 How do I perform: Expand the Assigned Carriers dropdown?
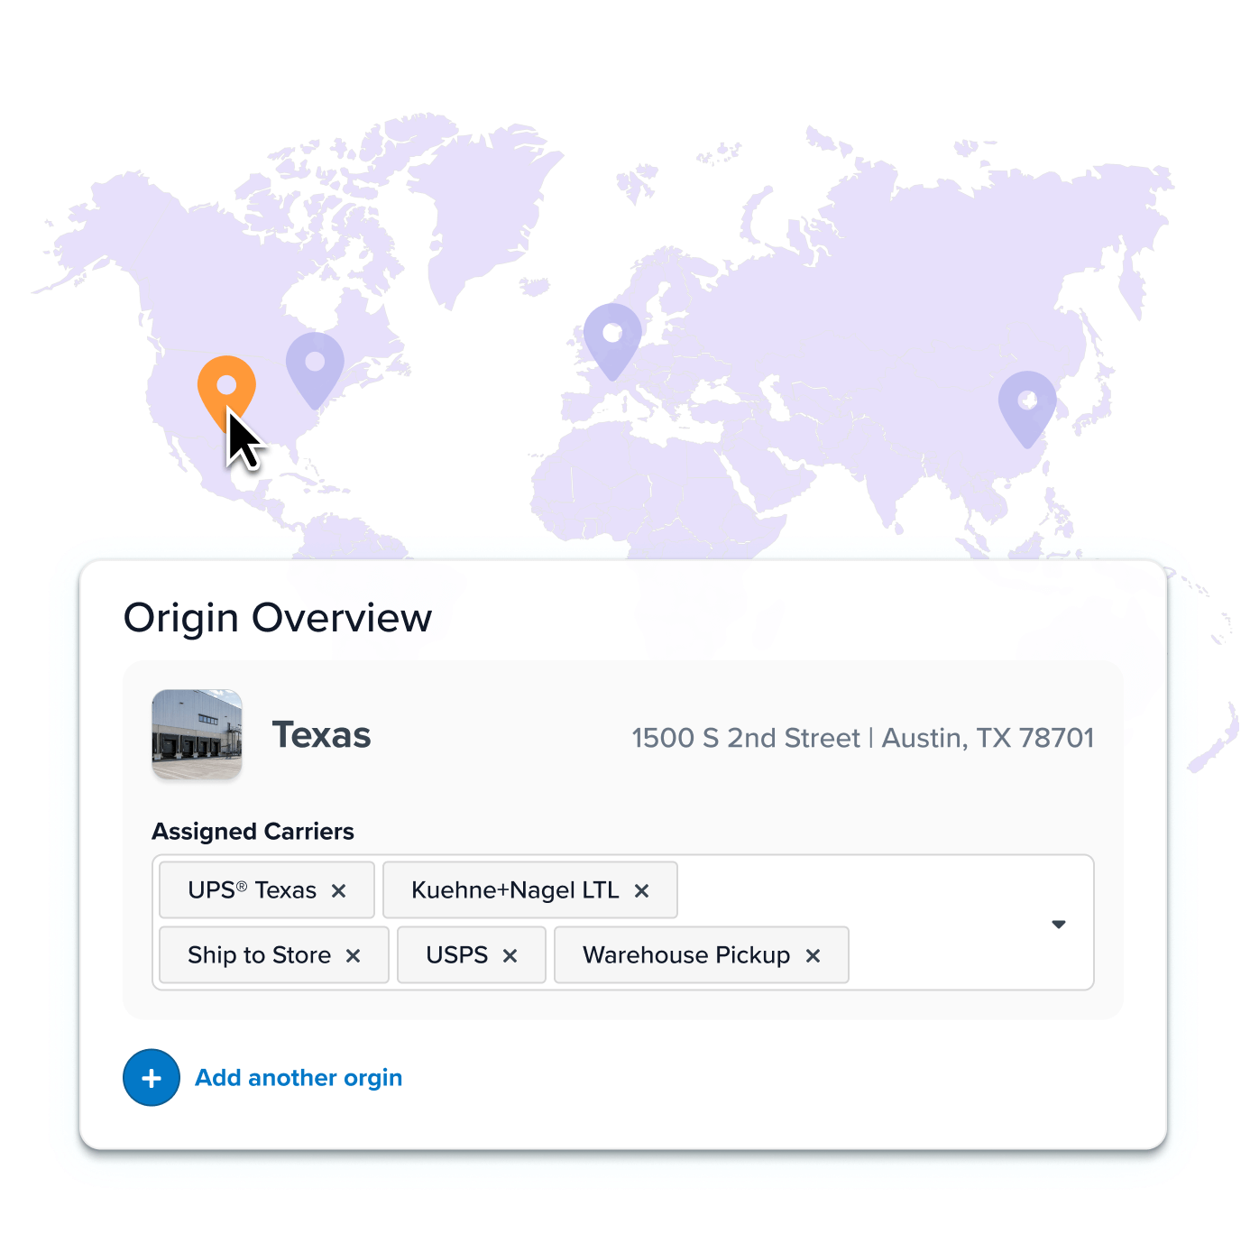1058,924
